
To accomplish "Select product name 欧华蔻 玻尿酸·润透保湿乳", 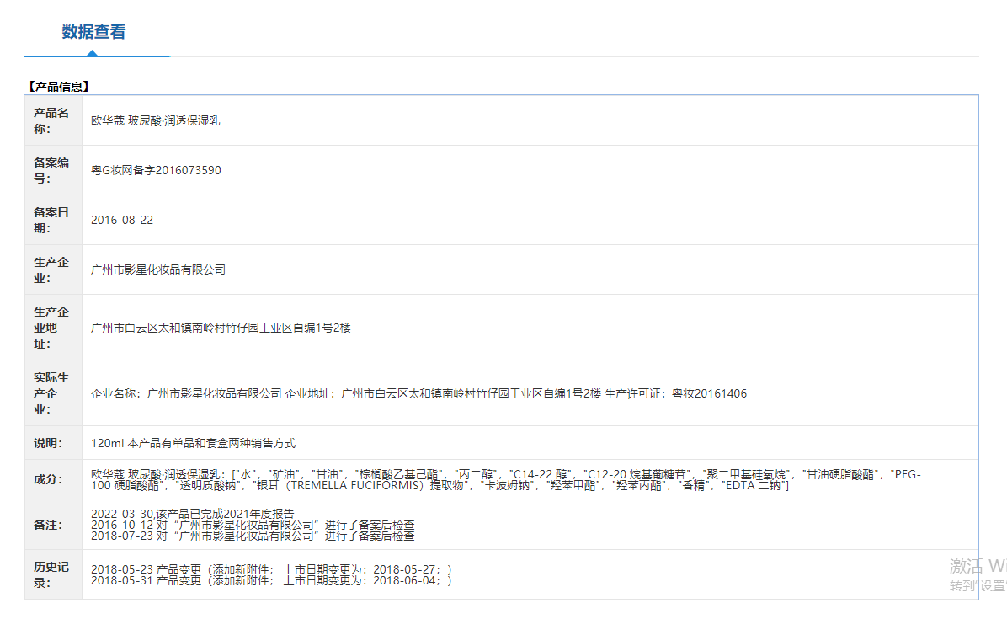I will point(156,120).
